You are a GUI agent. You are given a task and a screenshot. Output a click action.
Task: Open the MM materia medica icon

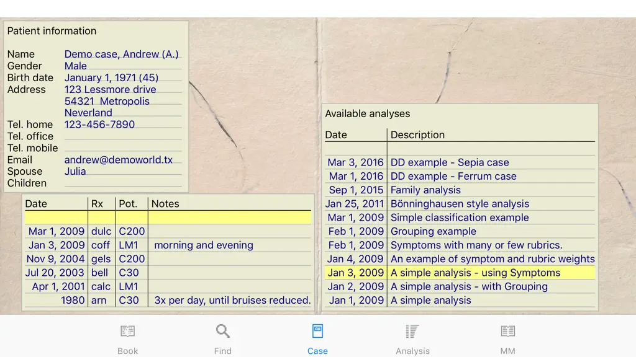pos(507,331)
